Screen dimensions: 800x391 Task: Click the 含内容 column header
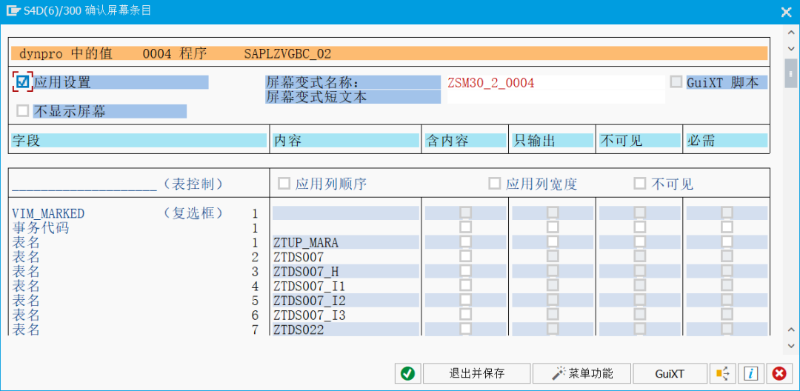[x=465, y=140]
